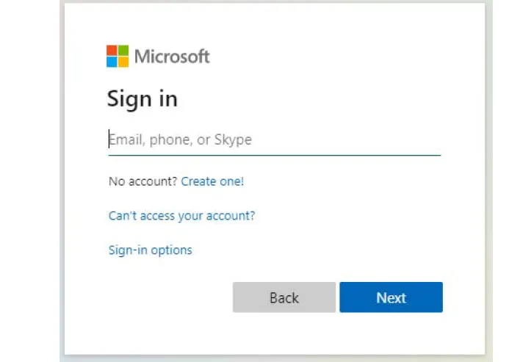Click the red square of the Microsoft logo
The height and width of the screenshot is (362, 509).
coord(112,51)
